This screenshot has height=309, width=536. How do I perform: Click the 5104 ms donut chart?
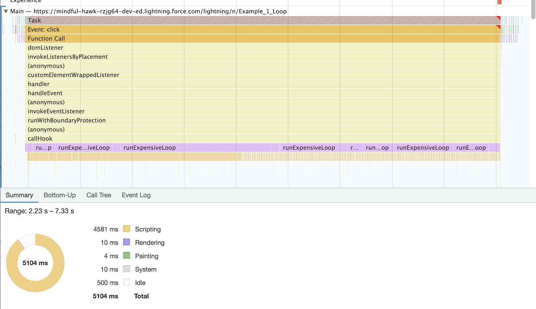pyautogui.click(x=35, y=263)
